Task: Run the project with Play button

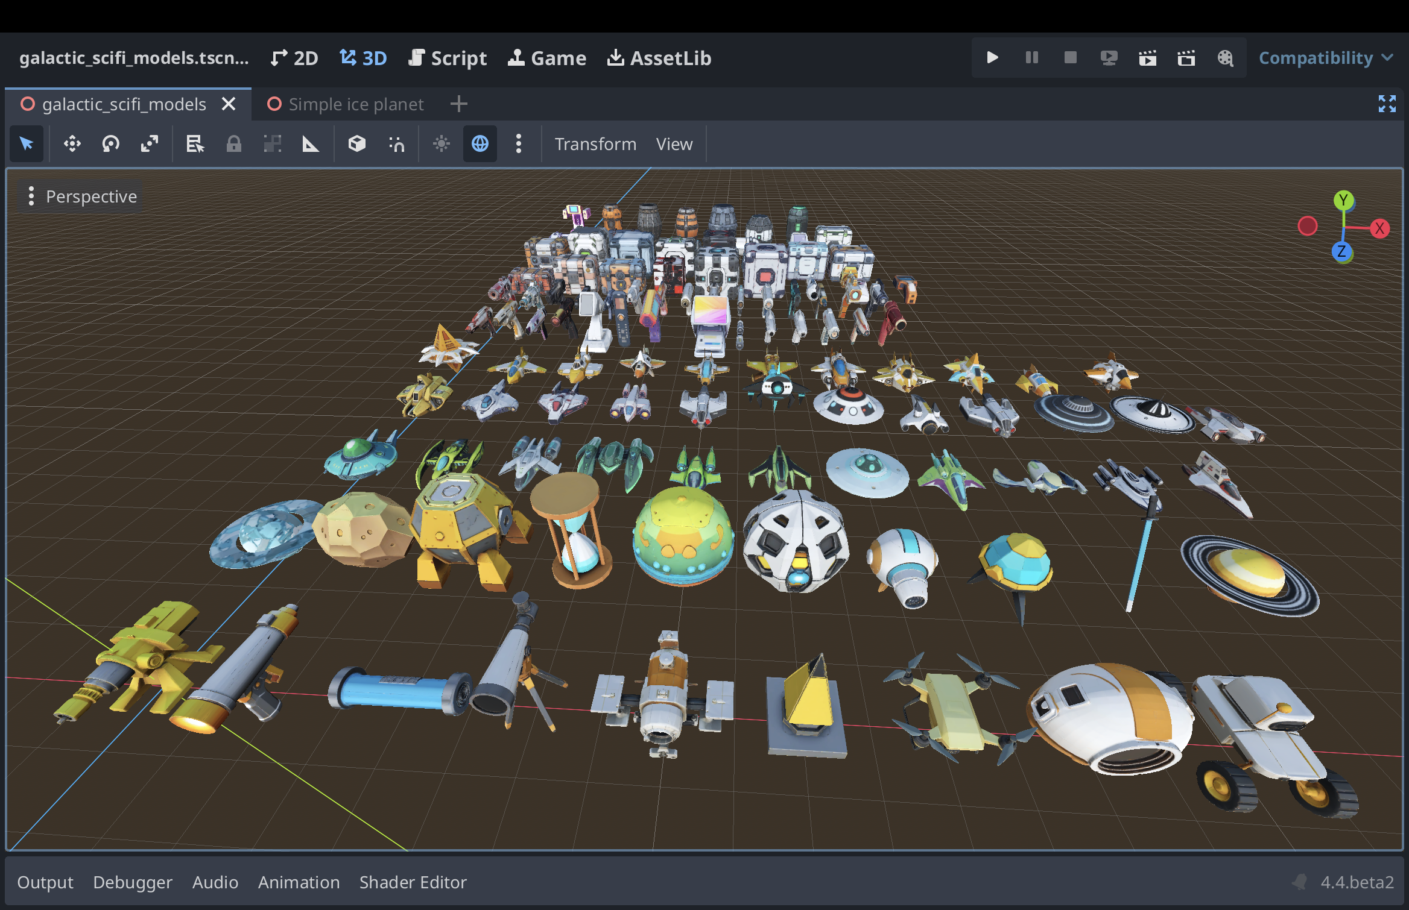Action: [992, 58]
